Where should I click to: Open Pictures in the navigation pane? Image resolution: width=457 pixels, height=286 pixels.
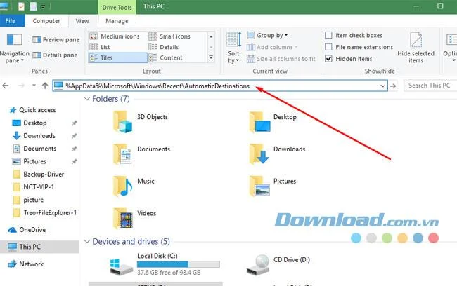(x=29, y=161)
